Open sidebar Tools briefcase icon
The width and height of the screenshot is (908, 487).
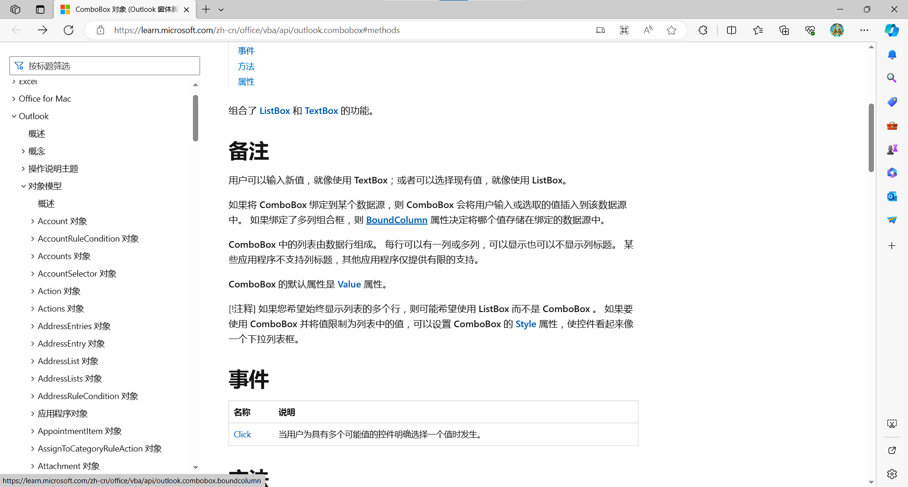pos(892,126)
